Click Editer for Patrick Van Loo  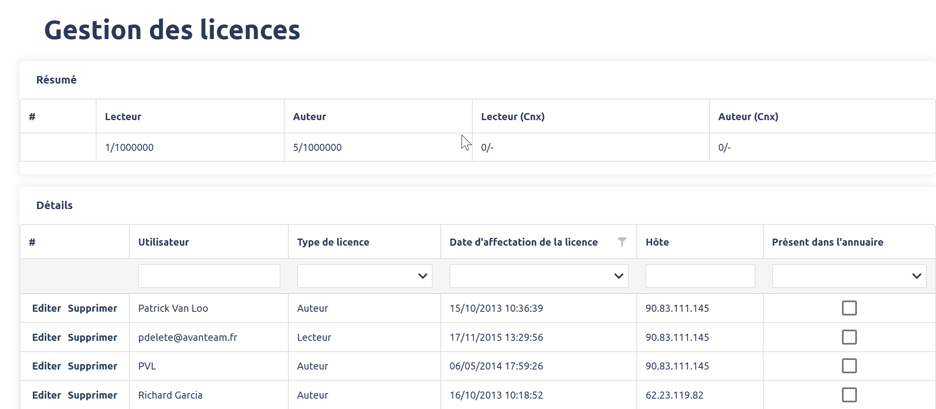tap(47, 308)
